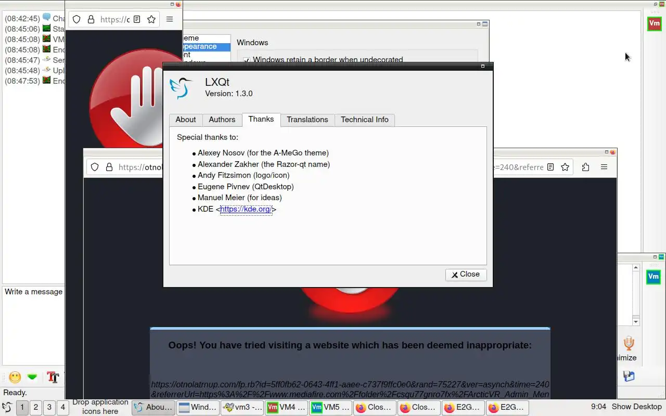Image resolution: width=666 pixels, height=416 pixels.
Task: Switch to the About tab
Action: point(185,120)
